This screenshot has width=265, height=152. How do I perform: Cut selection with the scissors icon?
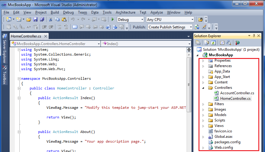coord(50,19)
